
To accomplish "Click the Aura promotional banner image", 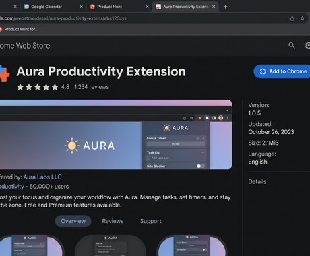I will pos(116,135).
